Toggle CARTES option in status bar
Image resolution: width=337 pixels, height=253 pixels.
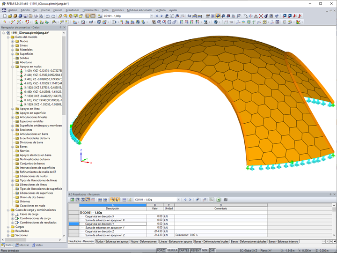pos(184,250)
